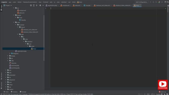Collapse the totals folder
Screen dimensions: 169x95
click(27, 46)
